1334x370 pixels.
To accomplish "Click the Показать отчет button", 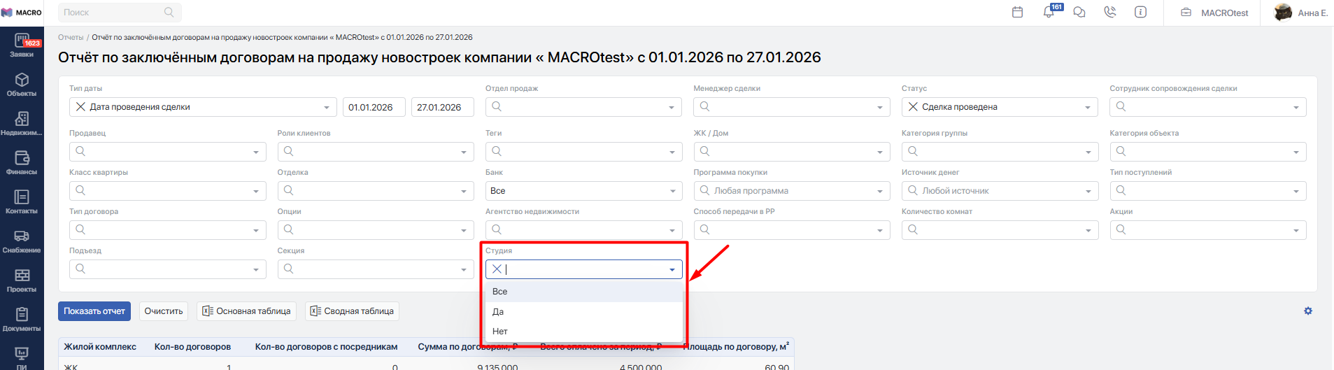I will pyautogui.click(x=94, y=311).
